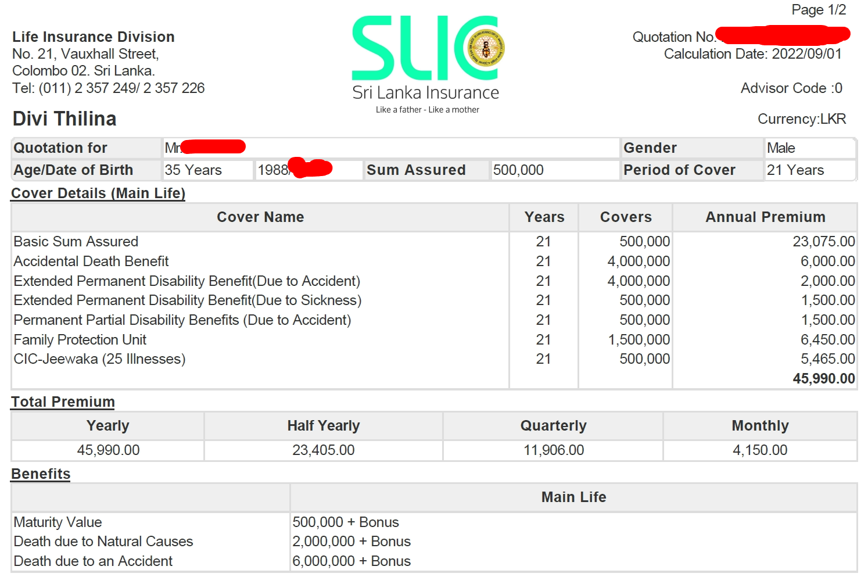Screen dimensions: 868x577
Task: Click the 'Divi Thilina' plan title
Action: pyautogui.click(x=64, y=119)
